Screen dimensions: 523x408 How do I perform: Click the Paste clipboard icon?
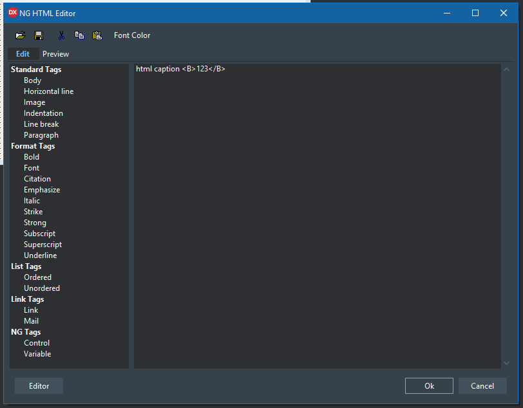pos(97,35)
